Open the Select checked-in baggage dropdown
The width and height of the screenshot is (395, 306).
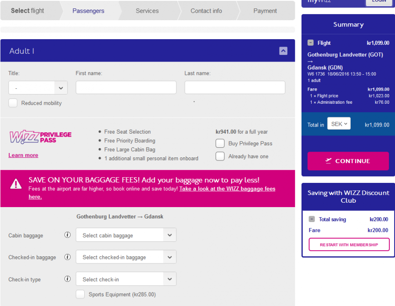click(x=126, y=257)
